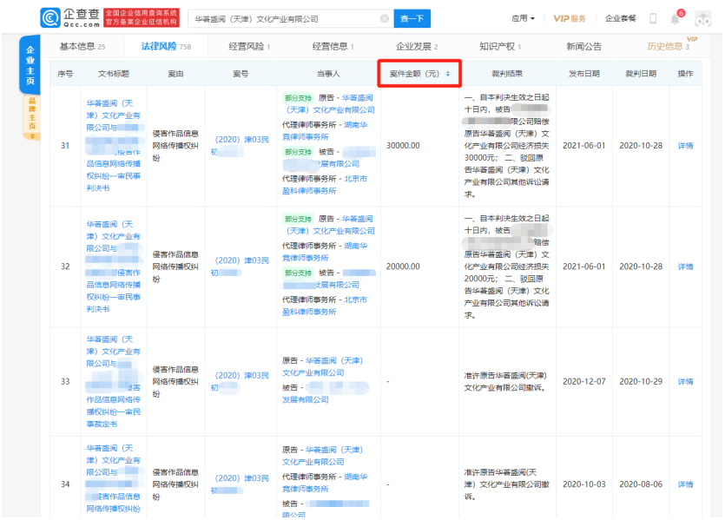This screenshot has height=520, width=725.
Task: Open 详情 for row 31
Action: [685, 146]
